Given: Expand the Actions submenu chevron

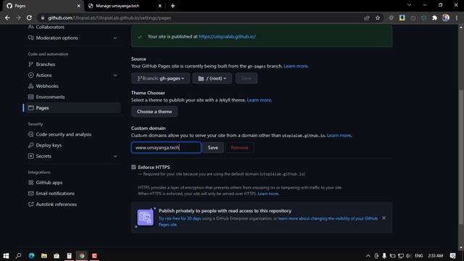Looking at the screenshot, I should point(115,75).
